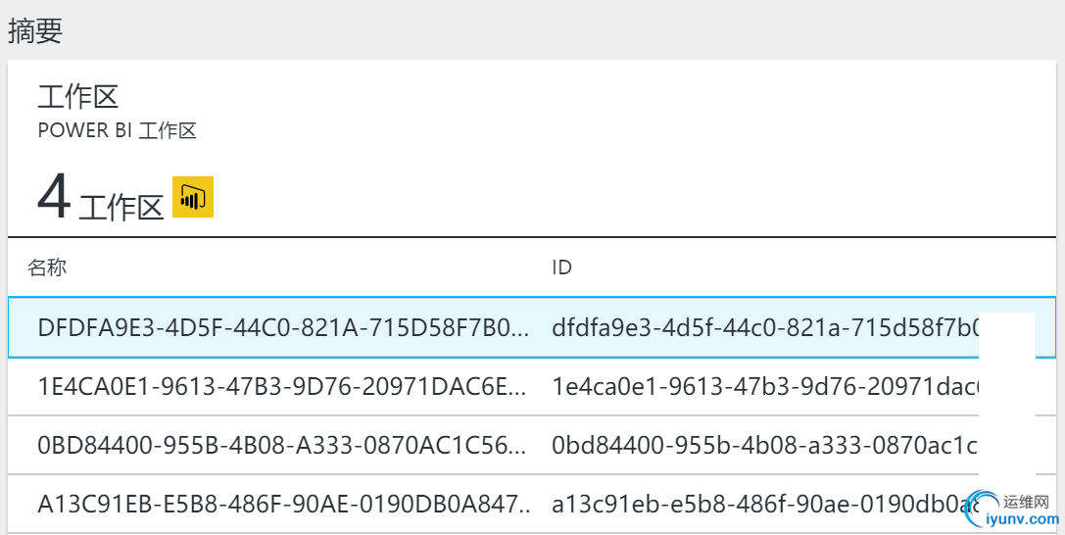Click the ID cell starting dfdfa9e3-4d5f
Image resolution: width=1065 pixels, height=535 pixels.
tap(764, 327)
